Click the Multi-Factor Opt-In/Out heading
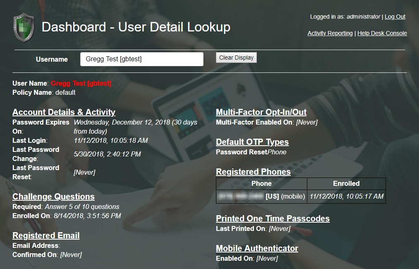 click(261, 112)
